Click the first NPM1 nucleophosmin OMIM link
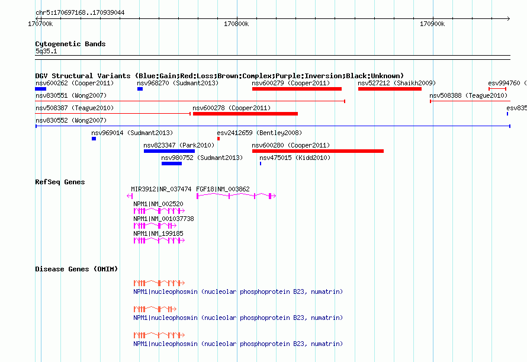527x362 pixels. tap(238, 291)
